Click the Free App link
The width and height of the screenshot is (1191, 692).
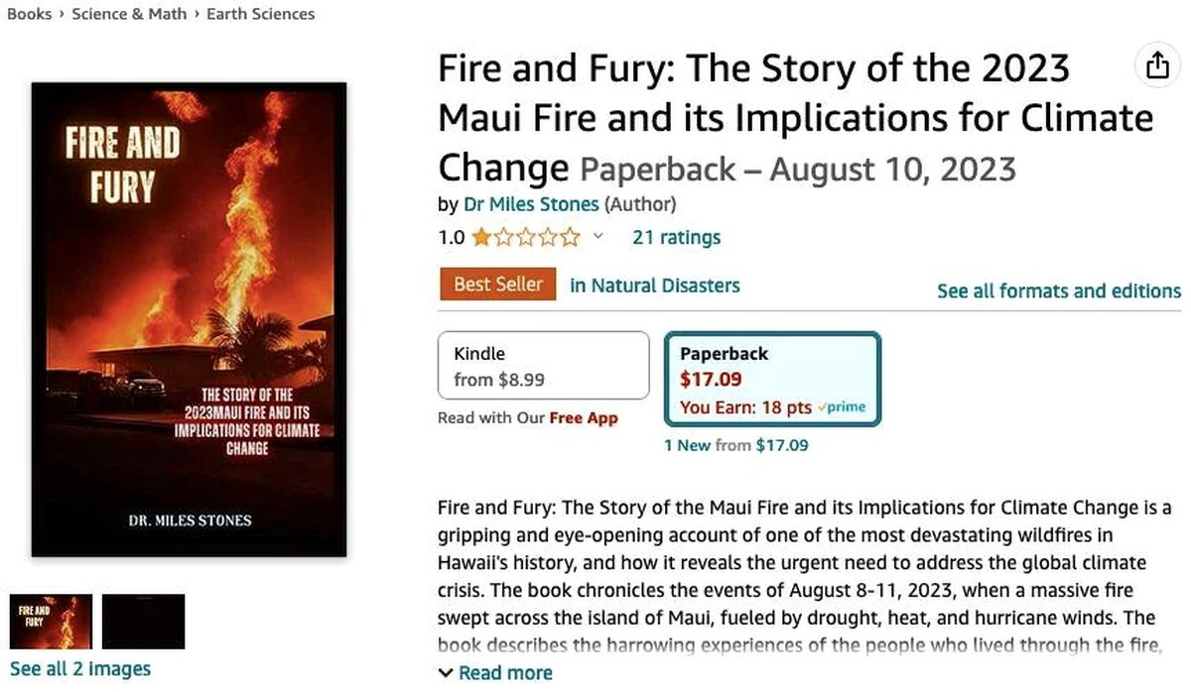pyautogui.click(x=584, y=418)
